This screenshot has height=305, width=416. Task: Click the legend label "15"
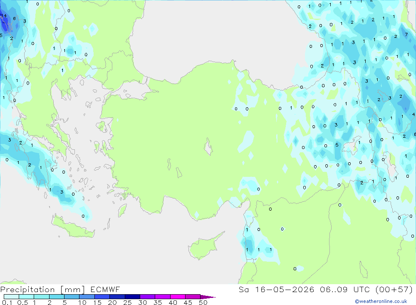point(97,303)
